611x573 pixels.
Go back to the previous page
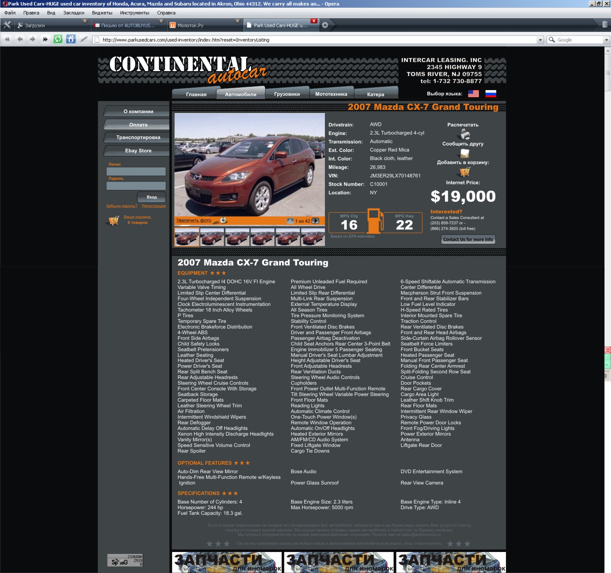click(x=20, y=39)
